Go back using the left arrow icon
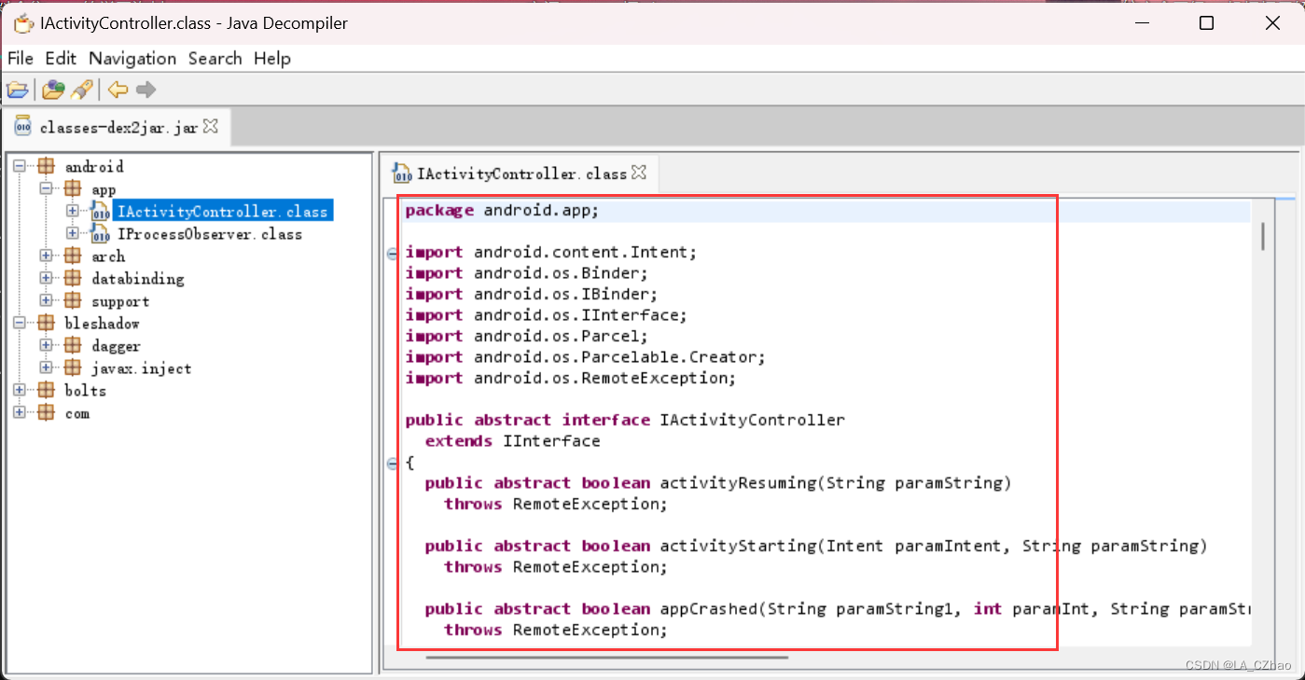This screenshot has width=1305, height=680. [x=118, y=90]
